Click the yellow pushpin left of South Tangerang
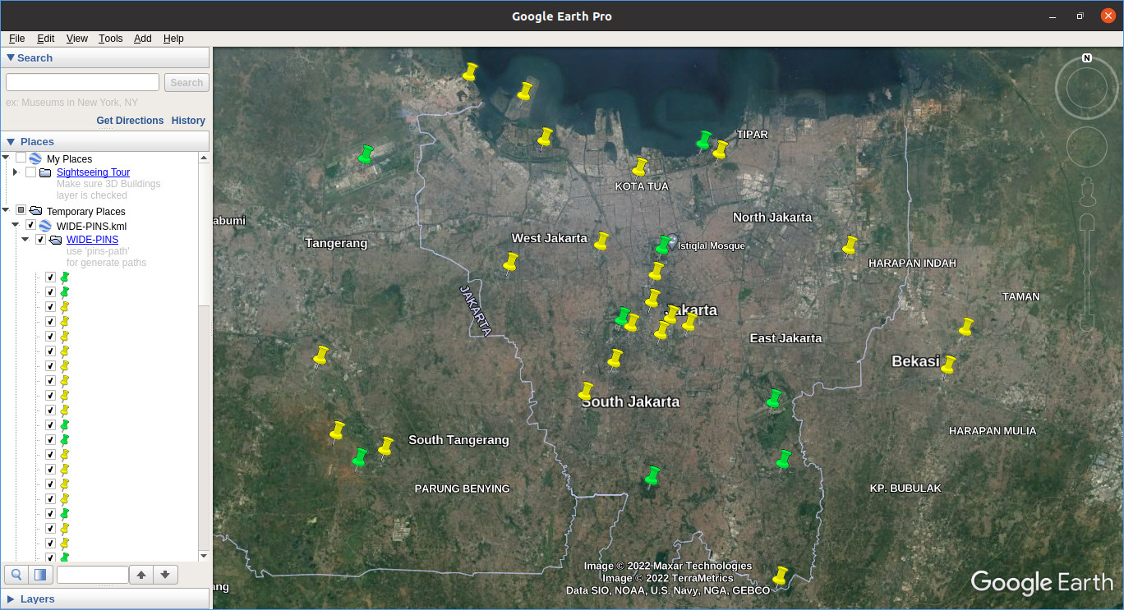 [x=385, y=447]
